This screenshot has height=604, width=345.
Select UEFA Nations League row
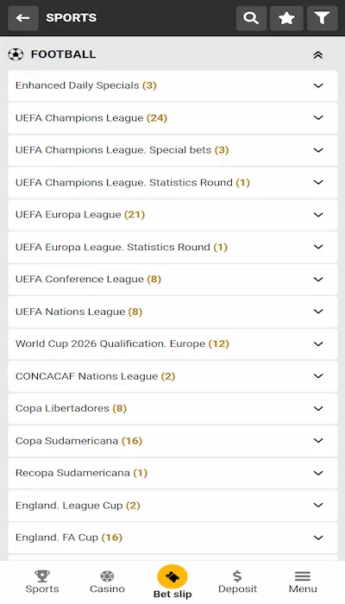[x=172, y=311]
